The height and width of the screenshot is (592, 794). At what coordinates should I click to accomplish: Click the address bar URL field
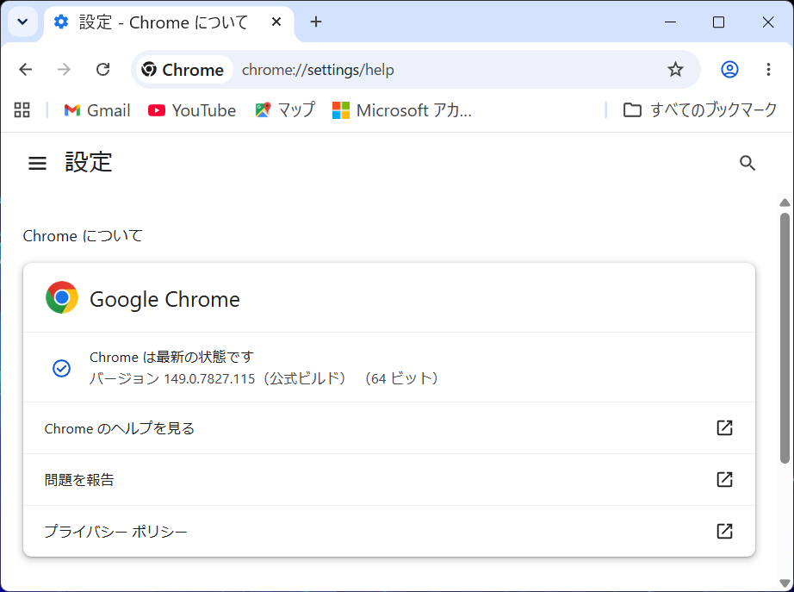pyautogui.click(x=445, y=70)
